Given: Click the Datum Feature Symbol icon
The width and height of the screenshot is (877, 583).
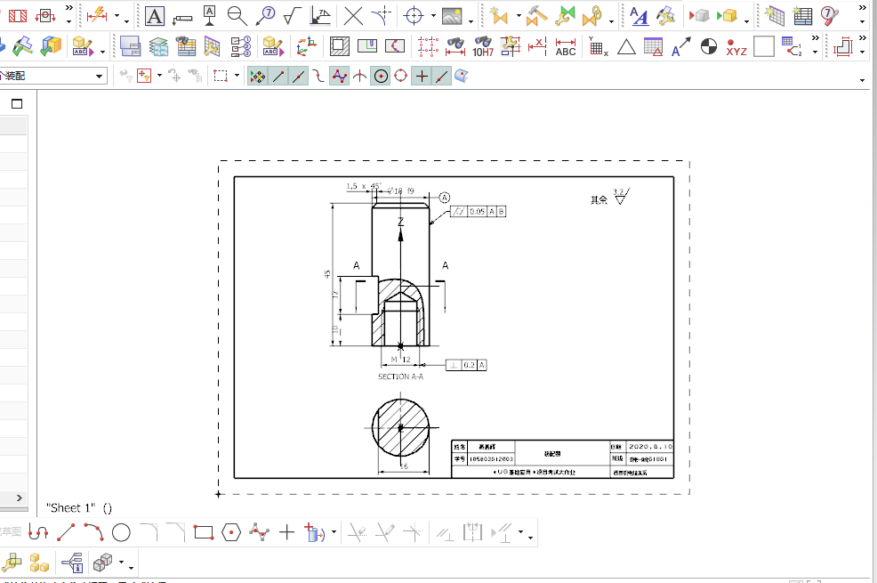Looking at the screenshot, I should 210,16.
